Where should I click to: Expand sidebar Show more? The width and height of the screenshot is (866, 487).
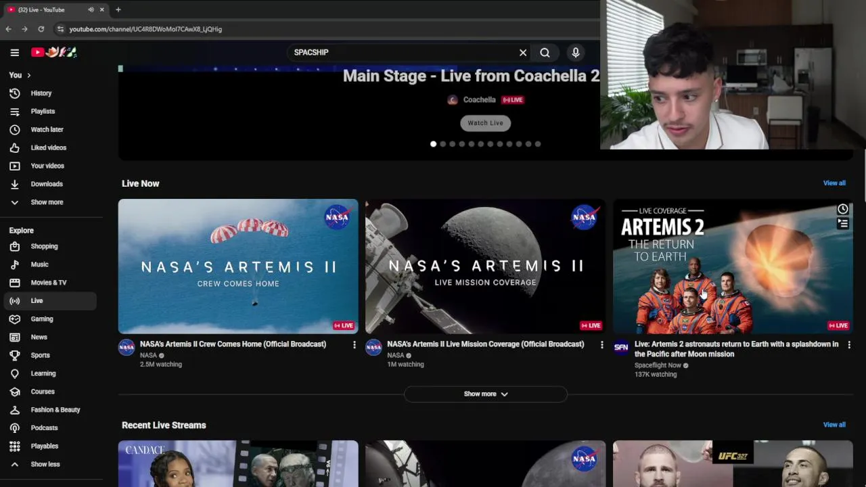pos(49,202)
